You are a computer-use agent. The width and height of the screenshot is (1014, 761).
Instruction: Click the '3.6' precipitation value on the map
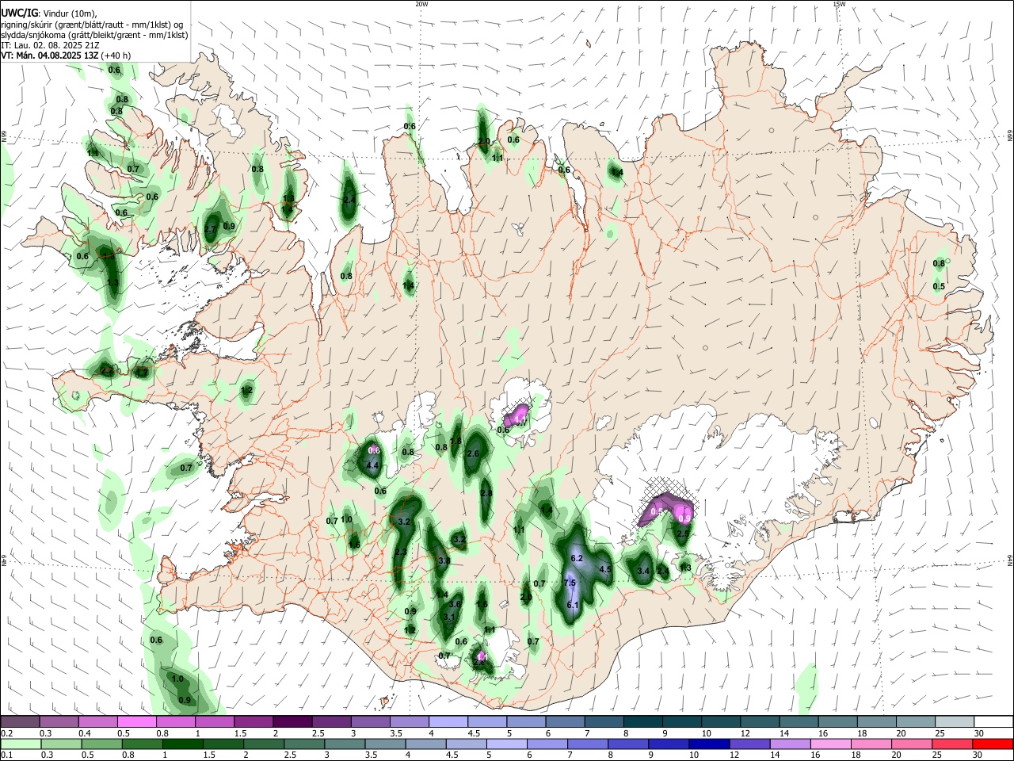pyautogui.click(x=455, y=604)
